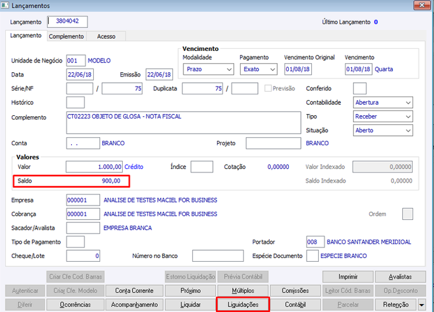Click the NF number field showing 75

pos(122,89)
